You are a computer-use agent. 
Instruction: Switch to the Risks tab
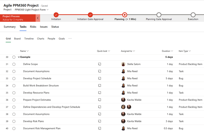[x=33, y=27]
